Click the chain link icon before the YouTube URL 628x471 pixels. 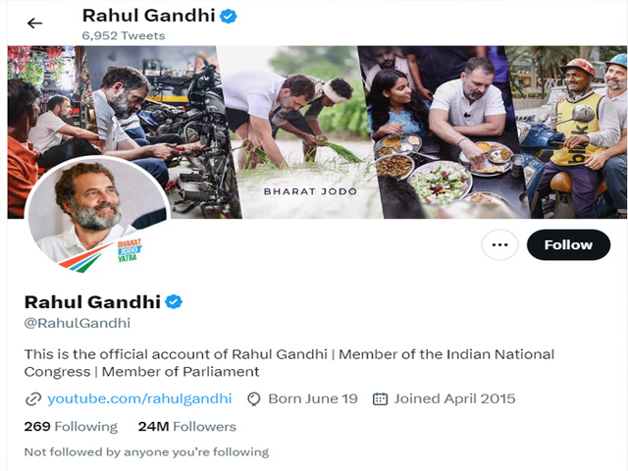coord(33,399)
